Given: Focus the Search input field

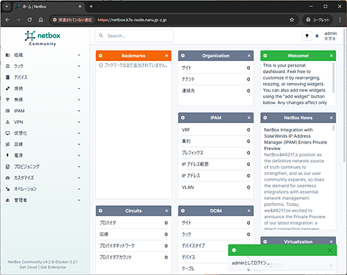Looking at the screenshot, I should pos(134,36).
